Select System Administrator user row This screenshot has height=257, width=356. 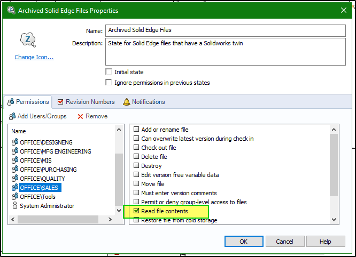[47, 206]
